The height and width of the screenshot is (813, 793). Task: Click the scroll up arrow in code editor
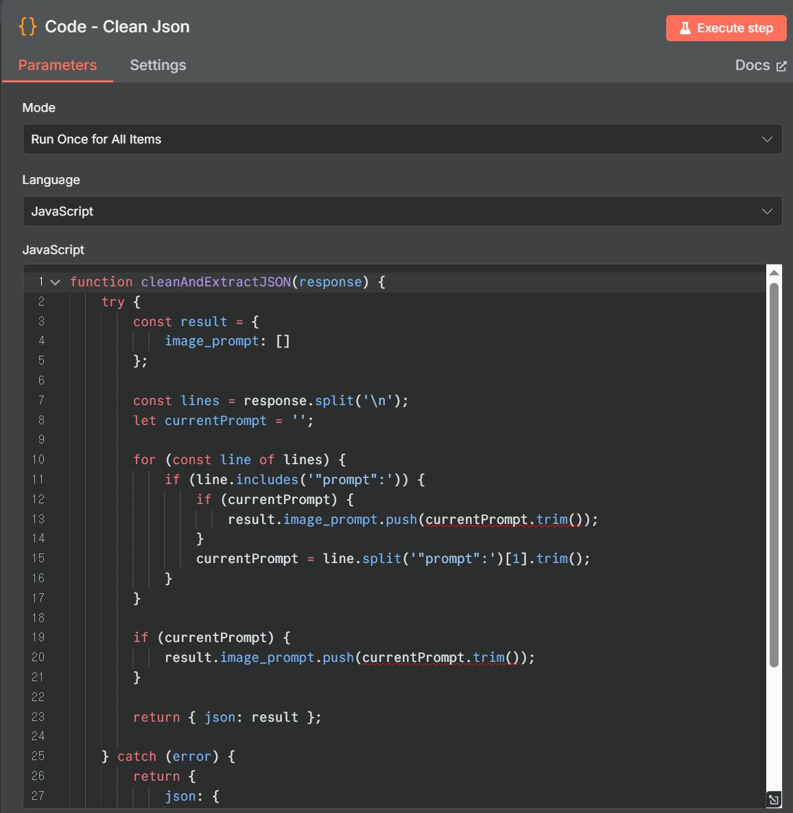(x=774, y=273)
